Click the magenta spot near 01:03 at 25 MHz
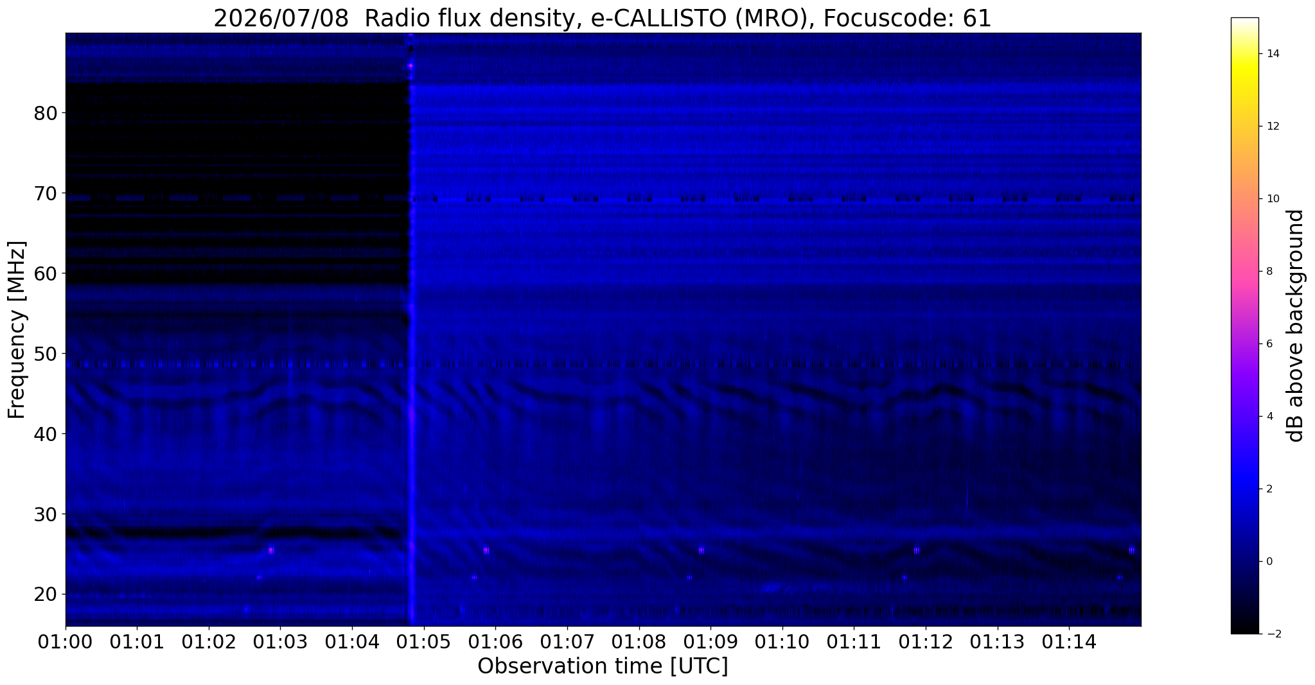1315x685 pixels. [x=270, y=550]
